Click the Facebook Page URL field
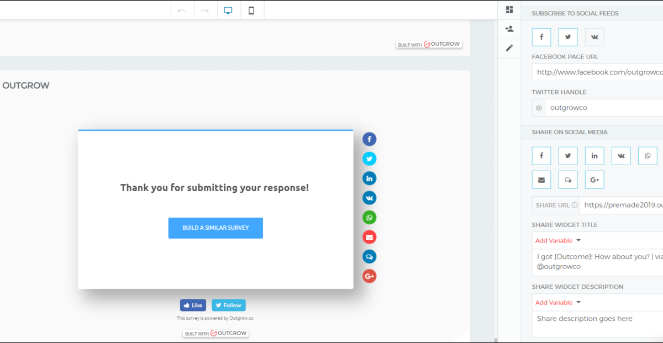Viewport: 663px width, 343px height. point(597,72)
